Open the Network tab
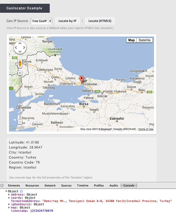Screen dimensions: 176x213 50,185
